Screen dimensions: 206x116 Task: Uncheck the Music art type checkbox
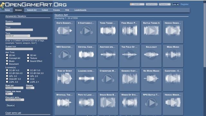pos(7,61)
